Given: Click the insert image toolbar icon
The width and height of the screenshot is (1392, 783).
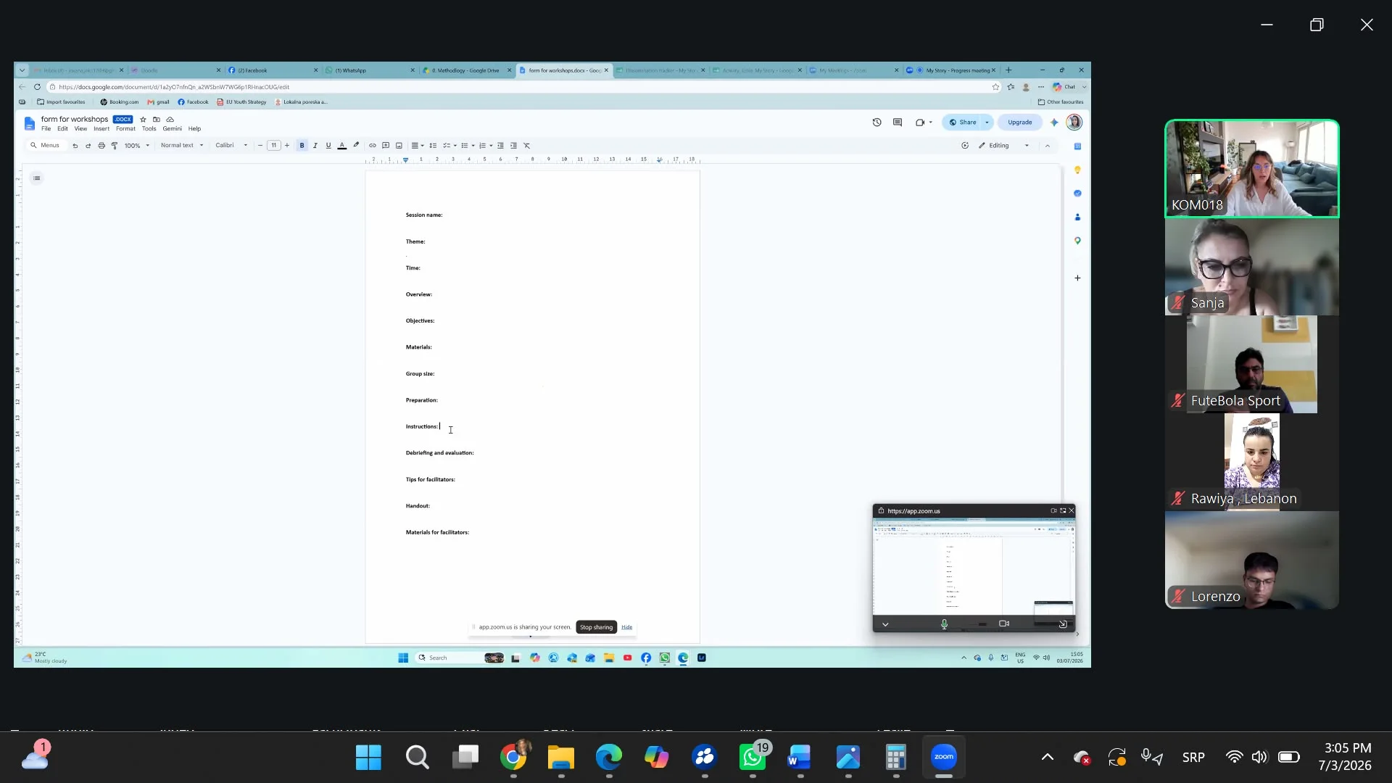Looking at the screenshot, I should [x=399, y=146].
